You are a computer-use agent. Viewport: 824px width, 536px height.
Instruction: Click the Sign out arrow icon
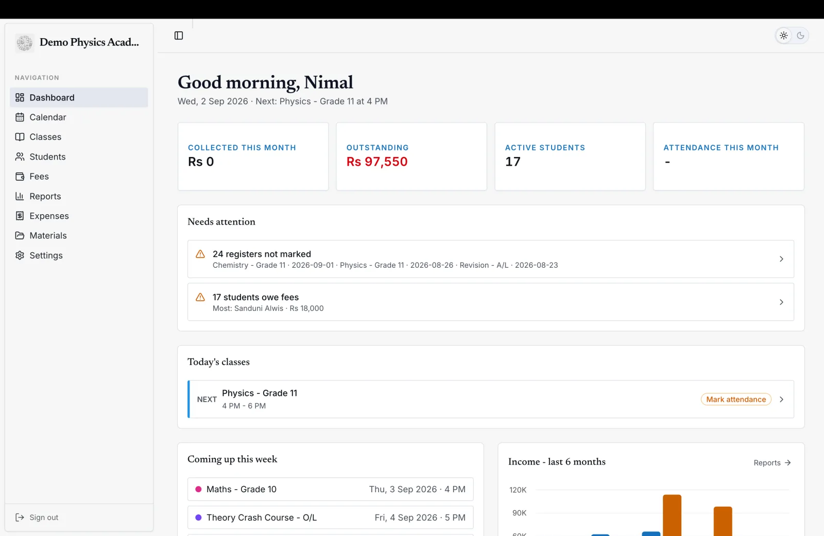point(20,517)
